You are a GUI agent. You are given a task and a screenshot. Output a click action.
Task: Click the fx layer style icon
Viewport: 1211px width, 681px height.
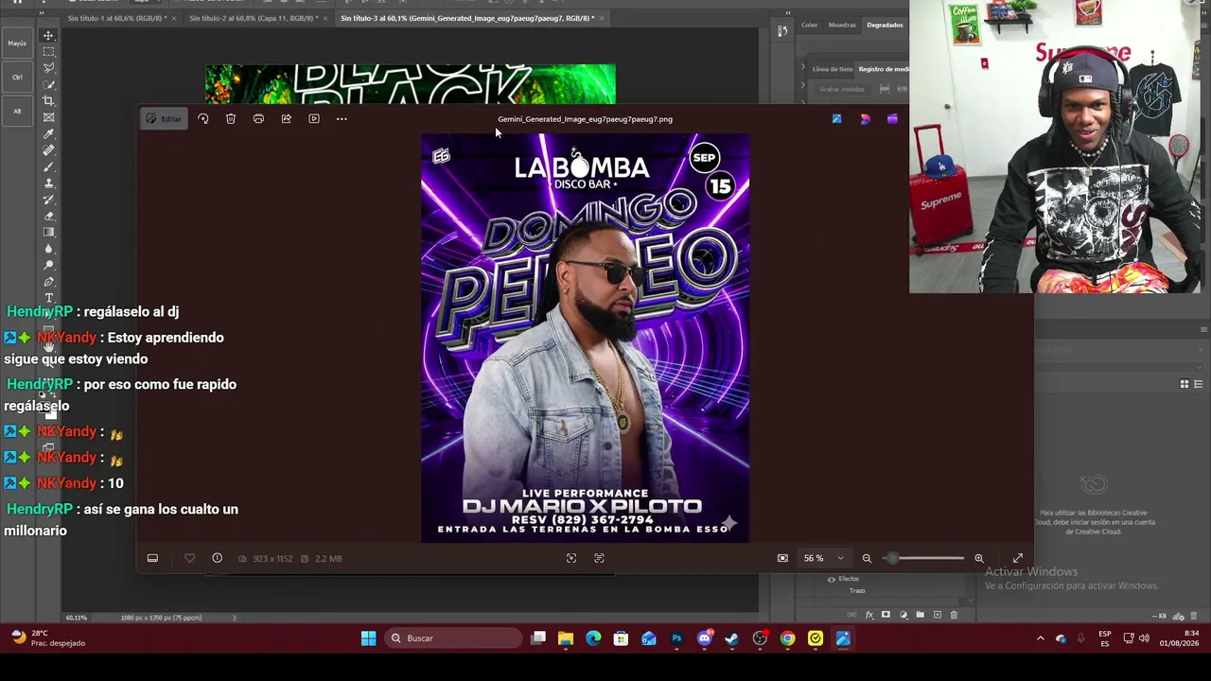coord(869,615)
